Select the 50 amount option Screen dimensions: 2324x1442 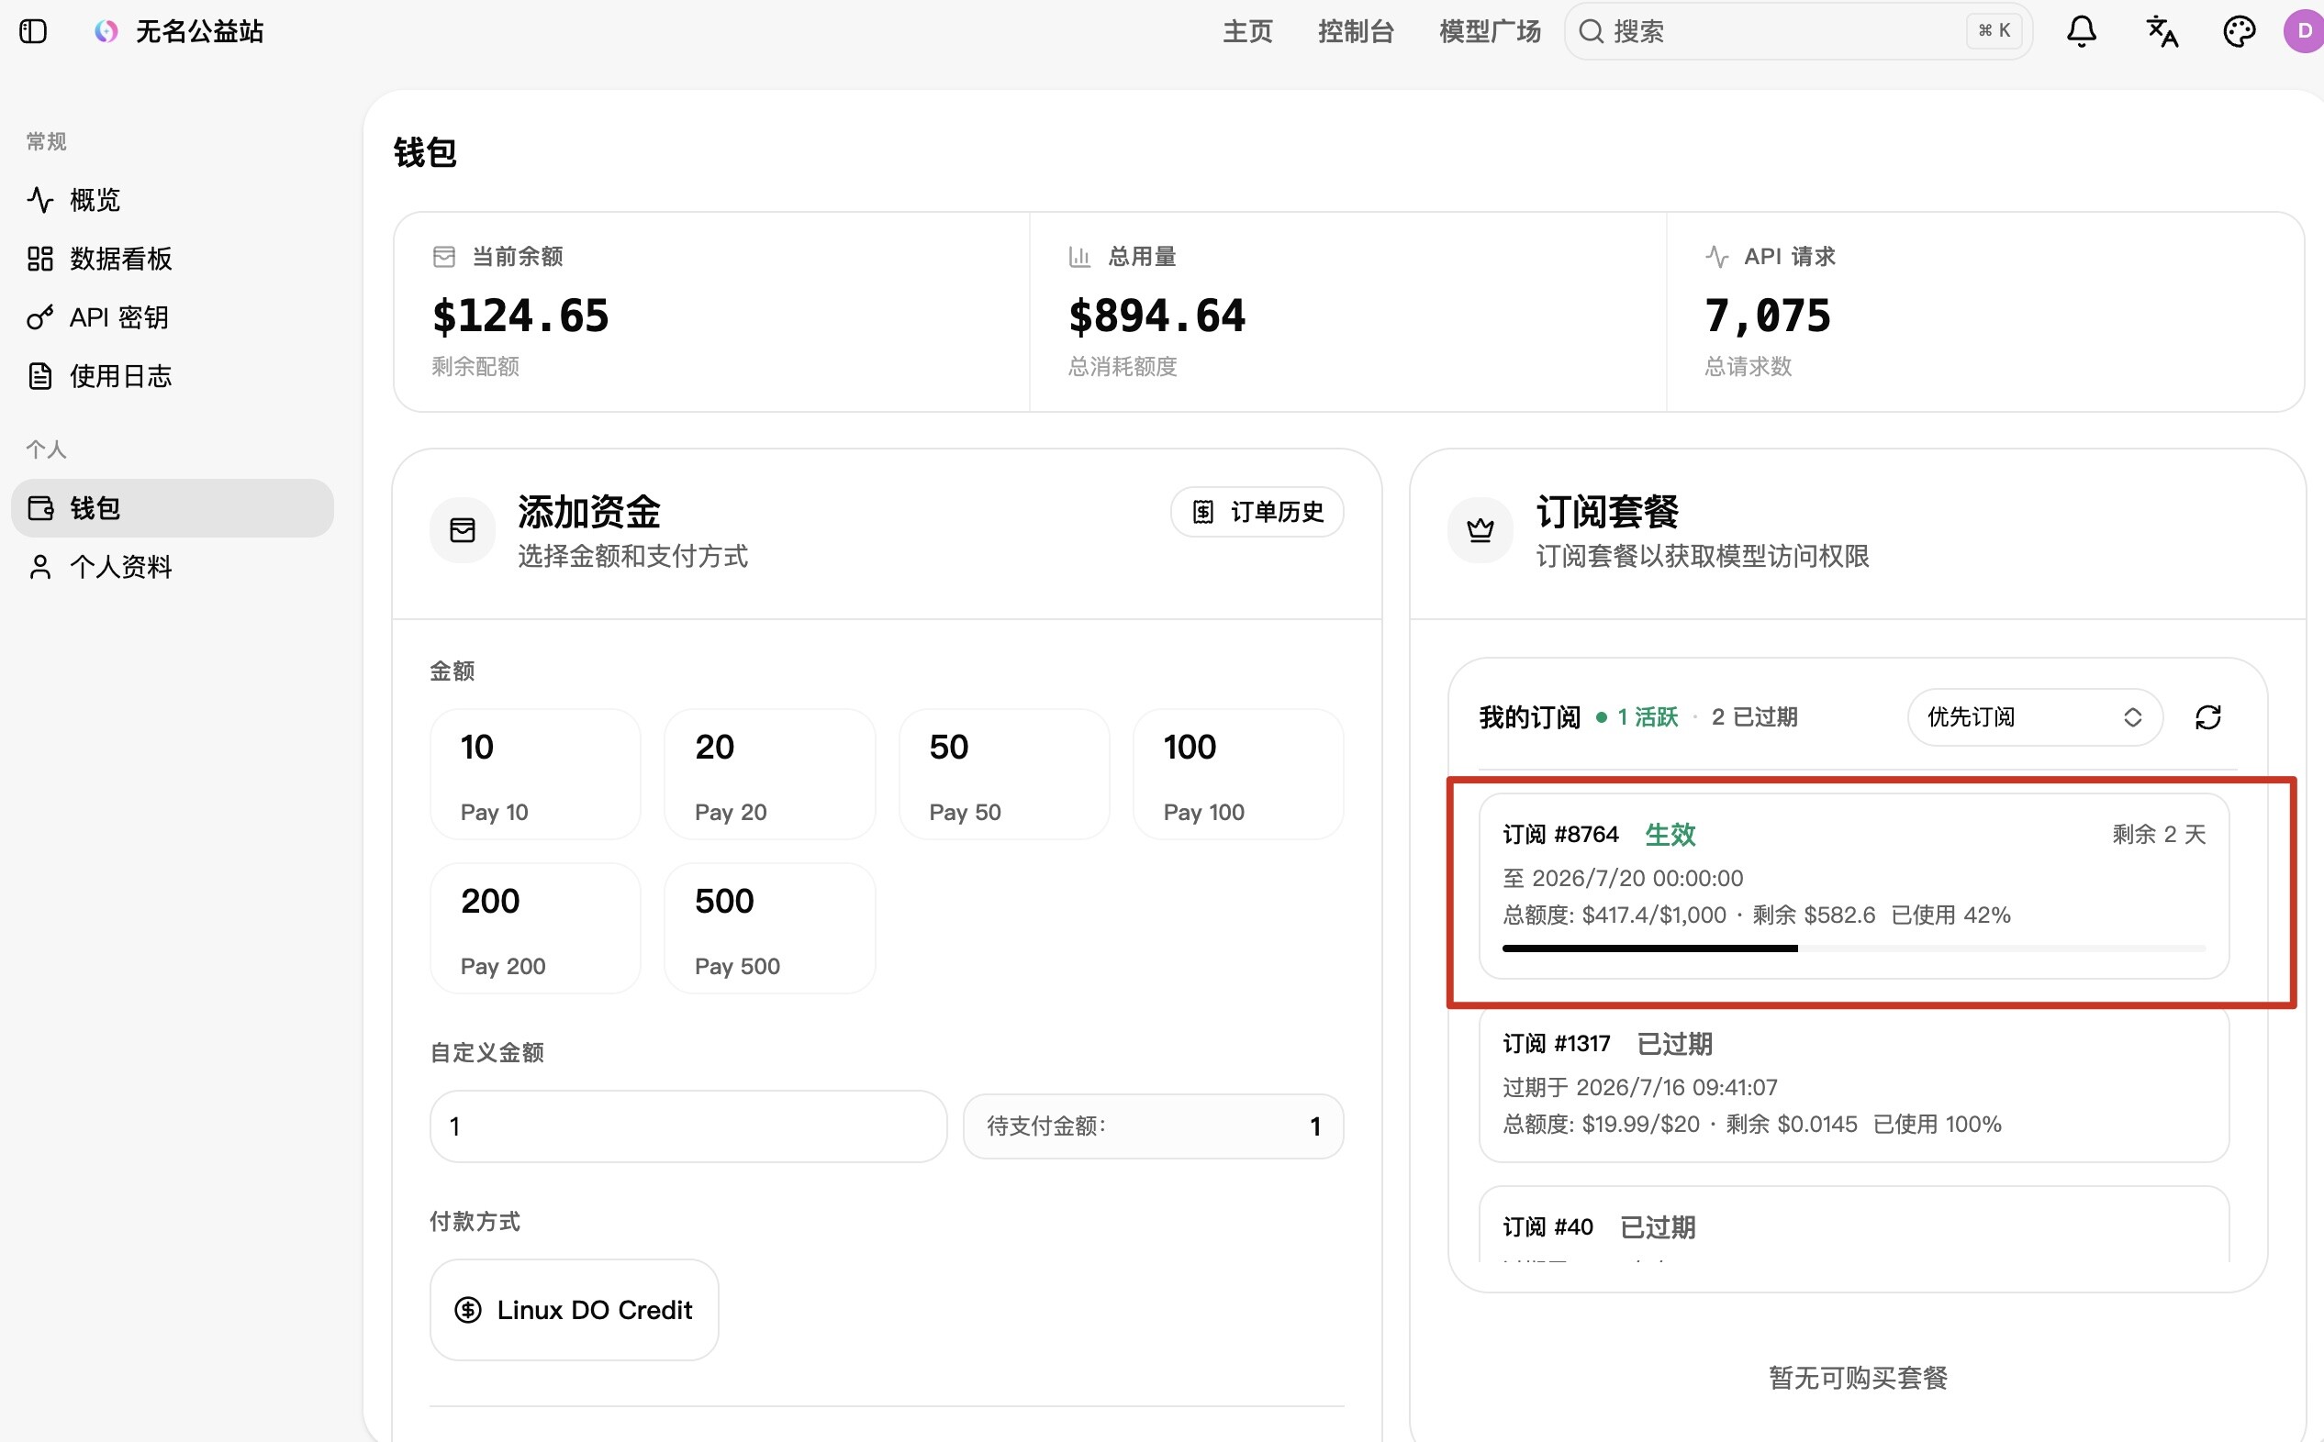(x=1004, y=774)
